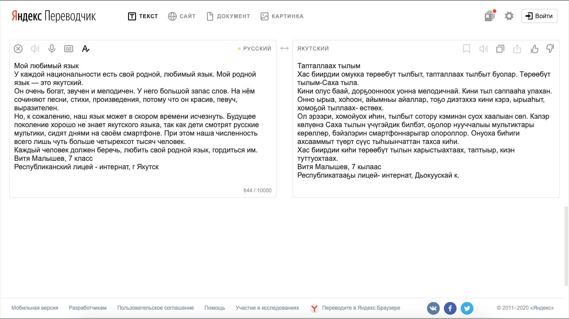
Task: Open Помощь footer link
Action: point(215,308)
